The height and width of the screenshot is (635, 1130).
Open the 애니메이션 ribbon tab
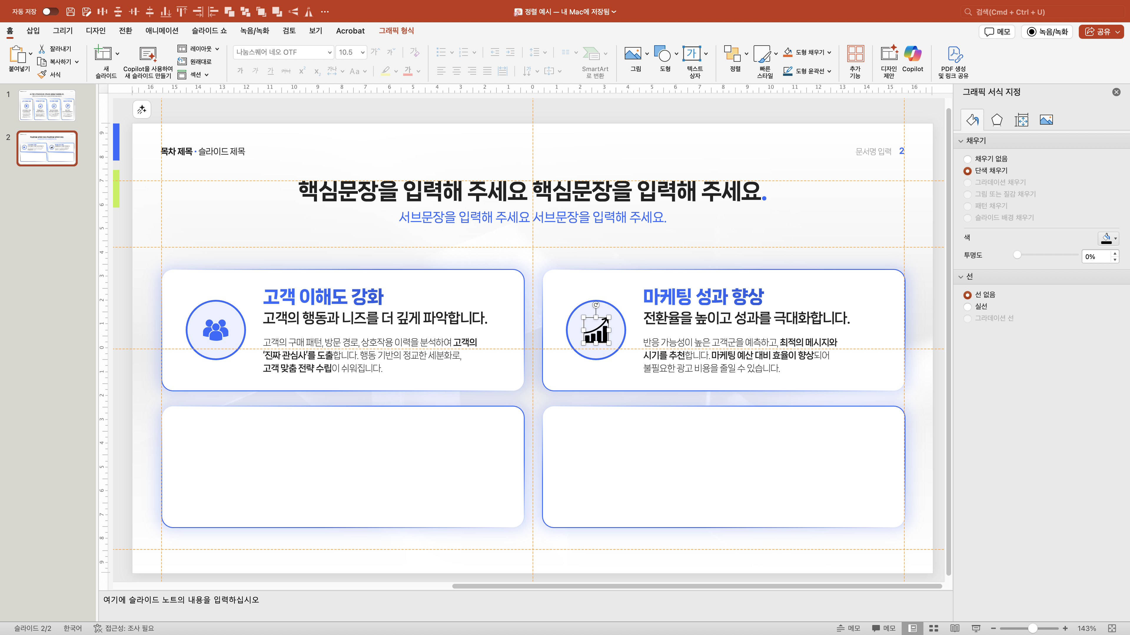162,31
